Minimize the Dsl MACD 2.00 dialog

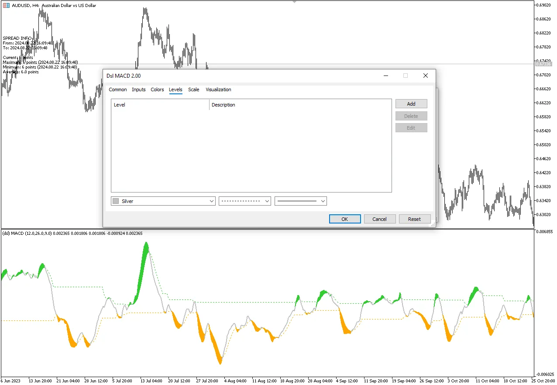[386, 76]
